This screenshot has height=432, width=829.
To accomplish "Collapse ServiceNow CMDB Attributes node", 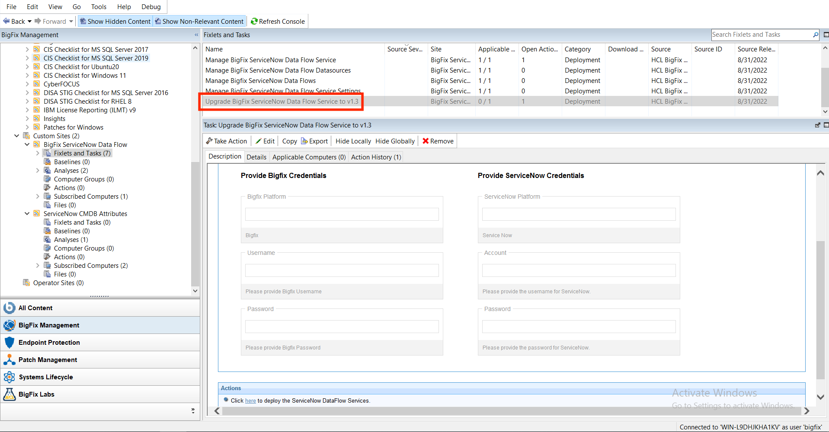I will pyautogui.click(x=27, y=214).
